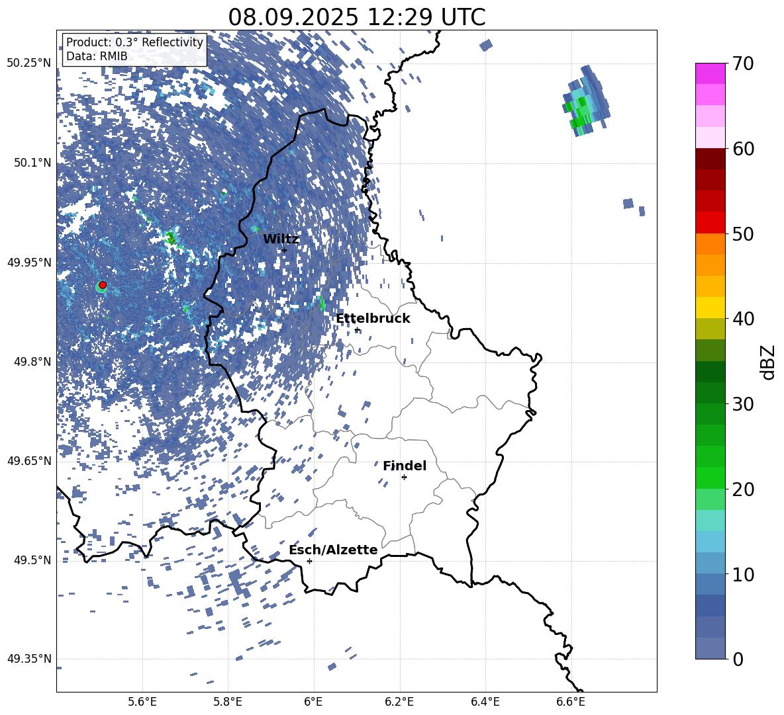Click the Esch/Alzette station cross marker
Viewport: 784px width, 715px height.
(309, 561)
